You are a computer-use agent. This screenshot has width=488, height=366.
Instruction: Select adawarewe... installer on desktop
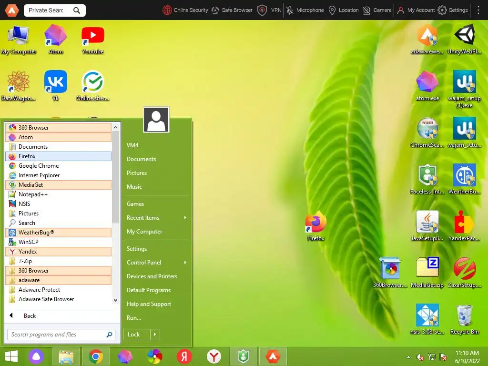(x=427, y=40)
